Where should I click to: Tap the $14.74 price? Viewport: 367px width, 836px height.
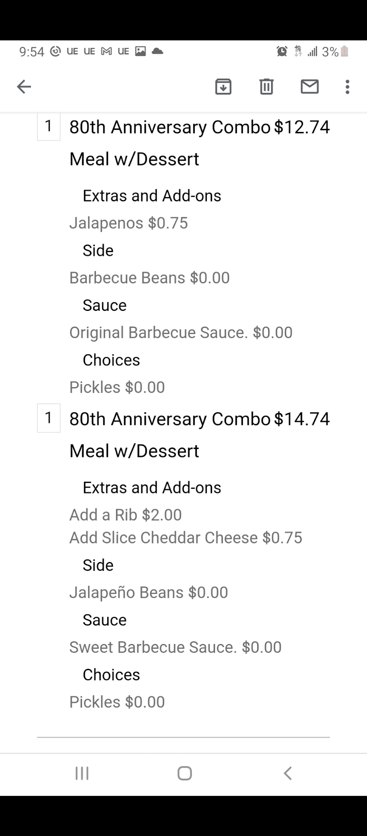[302, 419]
